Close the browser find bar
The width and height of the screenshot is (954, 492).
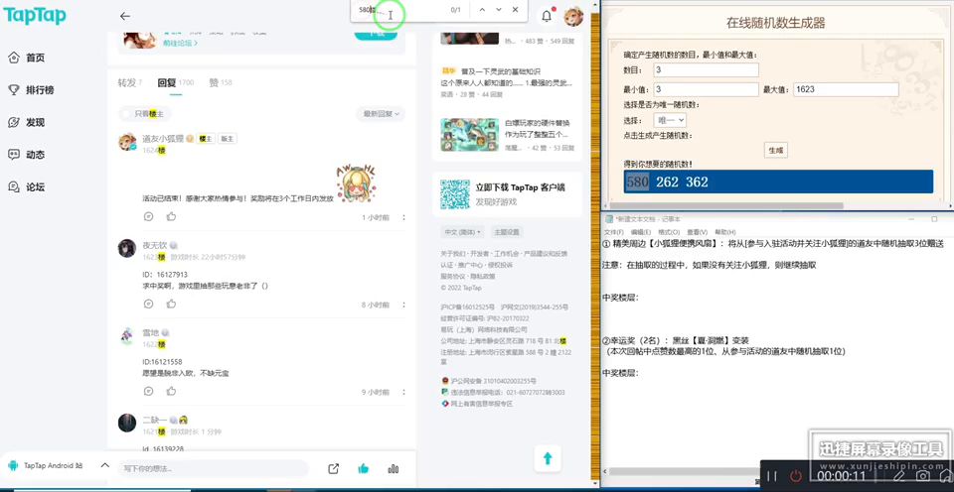click(515, 9)
